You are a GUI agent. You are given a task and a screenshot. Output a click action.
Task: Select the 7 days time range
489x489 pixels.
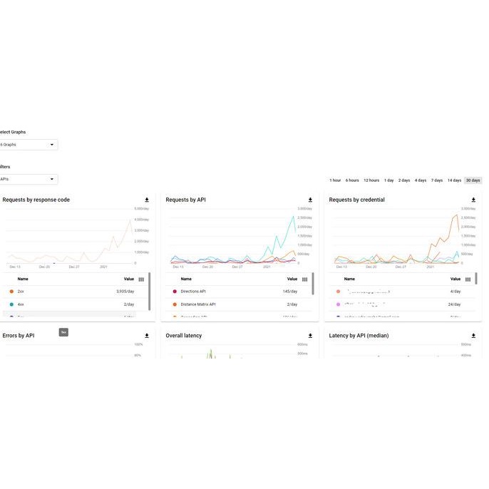tap(437, 180)
